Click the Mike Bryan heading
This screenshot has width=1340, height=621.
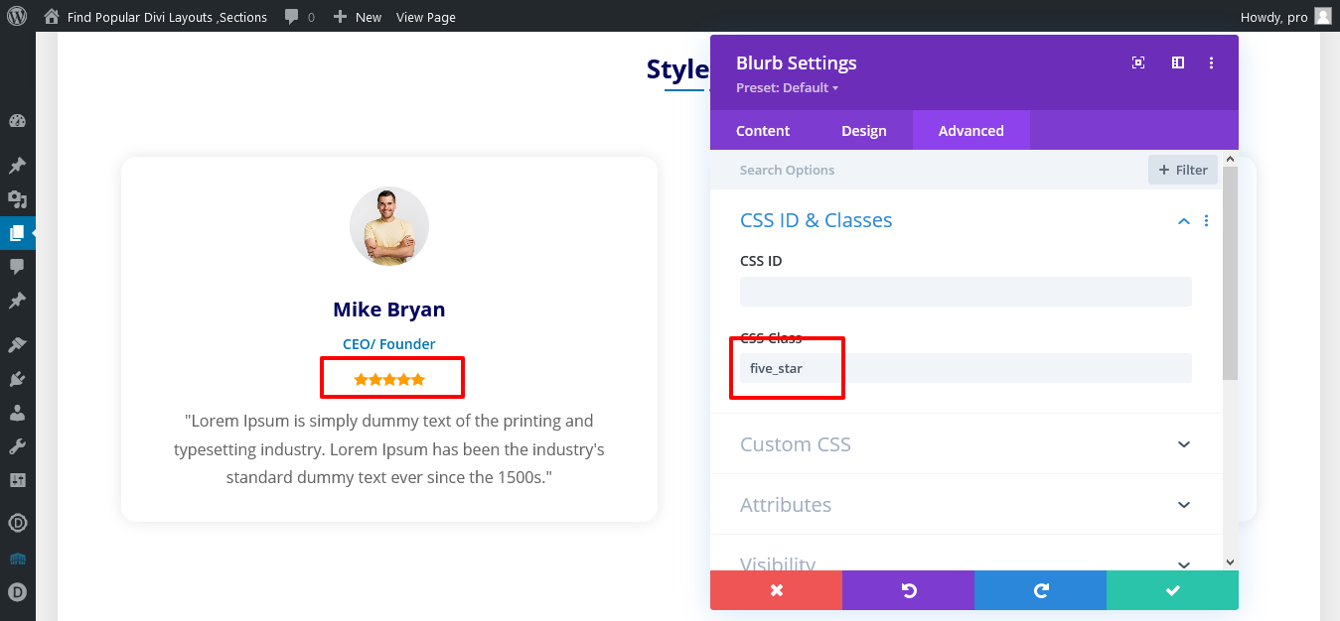pyautogui.click(x=389, y=310)
